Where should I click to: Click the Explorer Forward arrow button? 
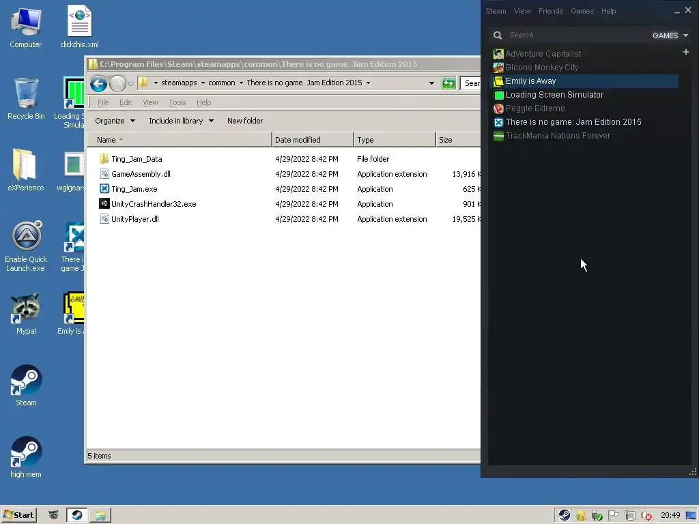coord(117,83)
